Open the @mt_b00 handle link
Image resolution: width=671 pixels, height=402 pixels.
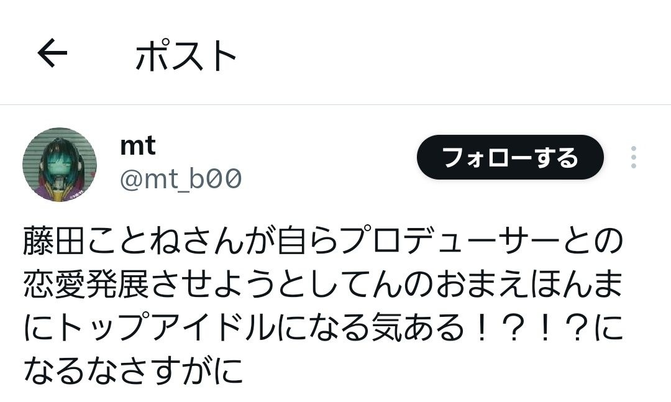pos(181,179)
